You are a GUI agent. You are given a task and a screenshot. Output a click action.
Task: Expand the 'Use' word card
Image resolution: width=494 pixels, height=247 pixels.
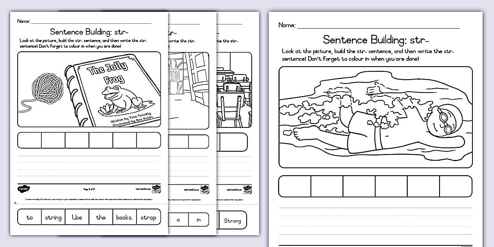pos(77,217)
